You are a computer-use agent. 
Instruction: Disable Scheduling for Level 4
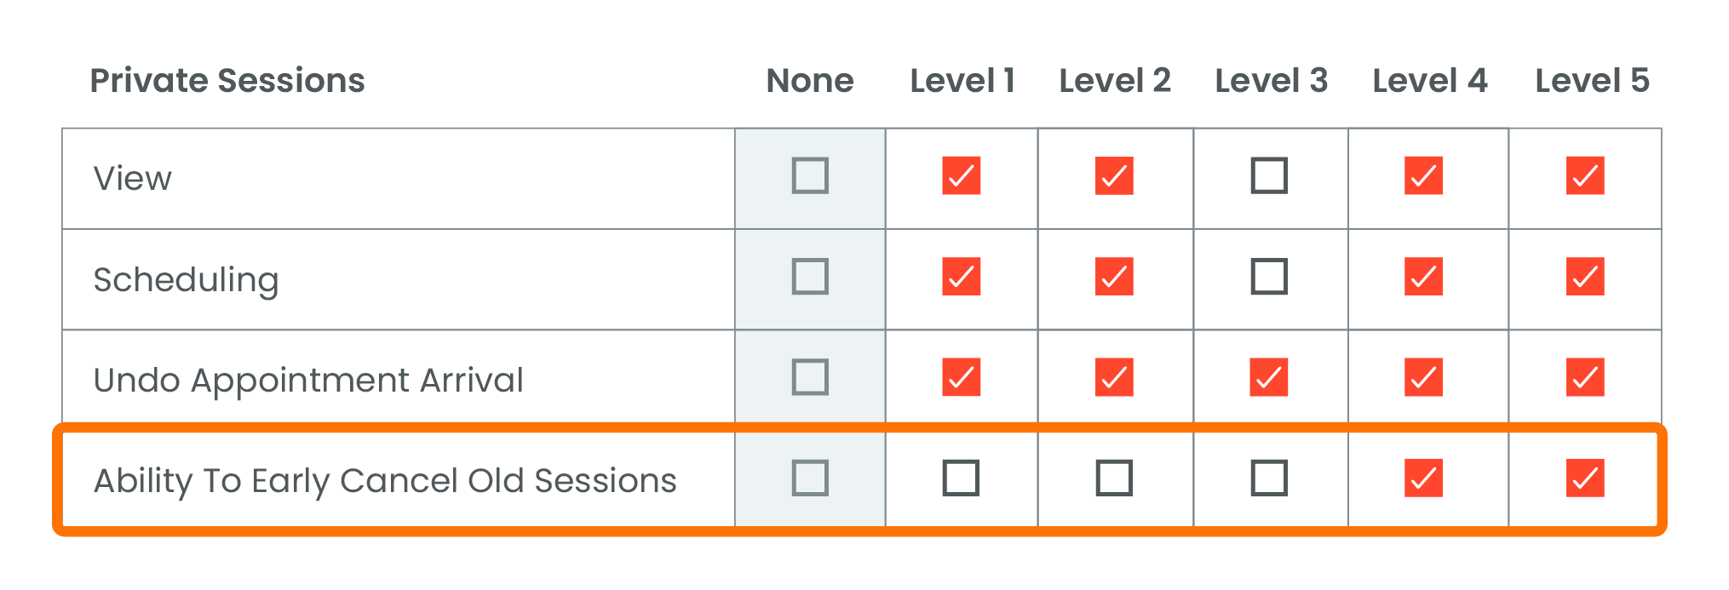1423,277
